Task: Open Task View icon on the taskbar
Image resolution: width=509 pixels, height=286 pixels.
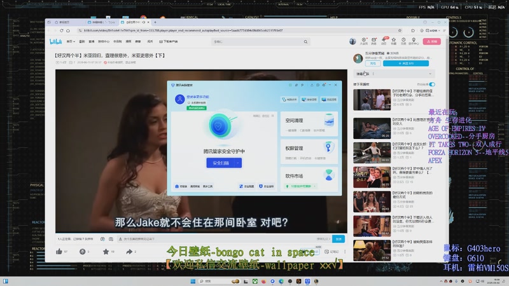Action: tap(246, 281)
